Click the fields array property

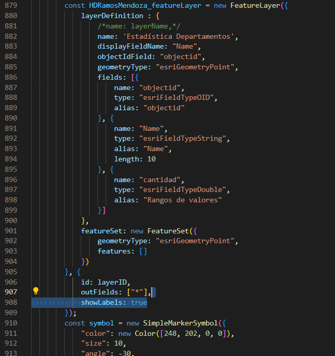[110, 77]
